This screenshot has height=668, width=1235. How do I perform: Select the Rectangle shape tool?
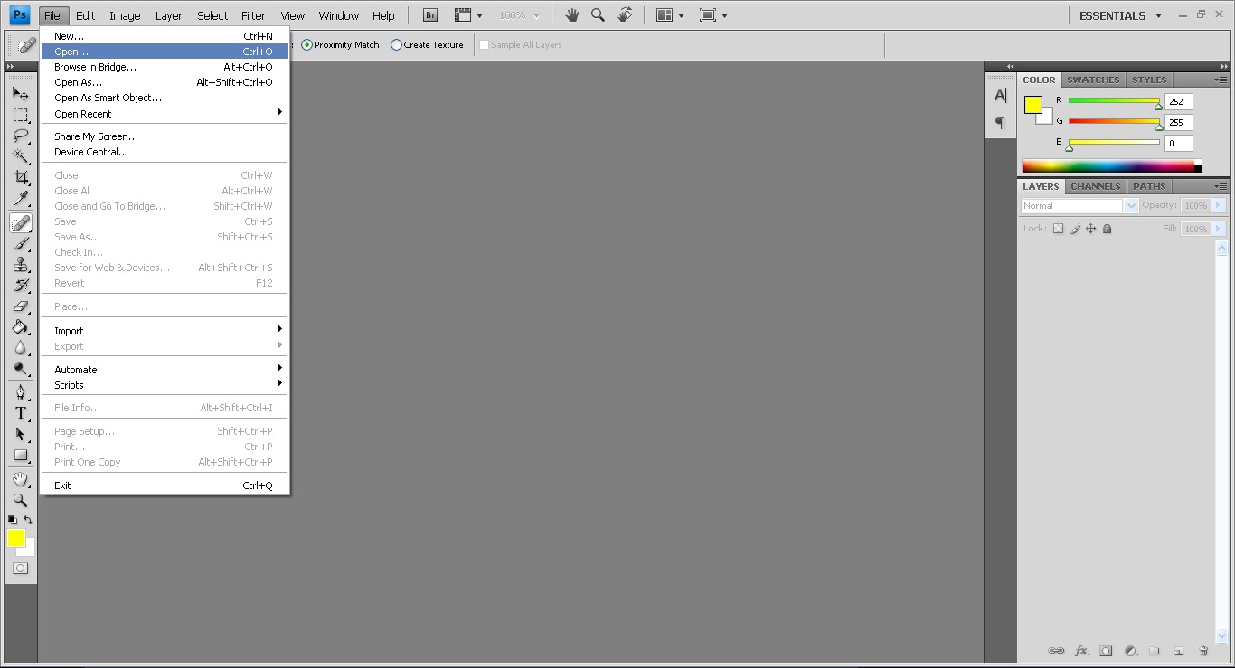click(20, 455)
